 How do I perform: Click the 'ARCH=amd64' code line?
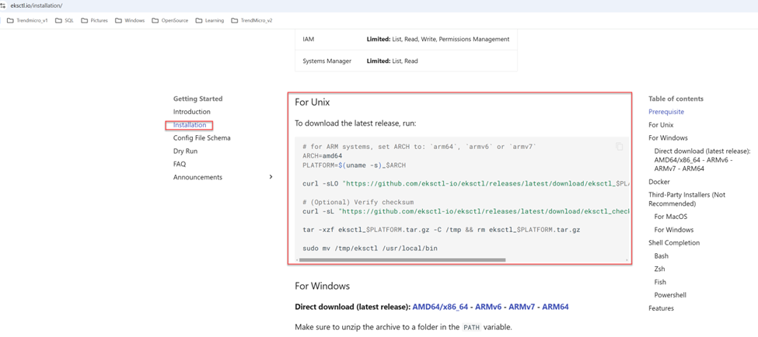pos(323,156)
